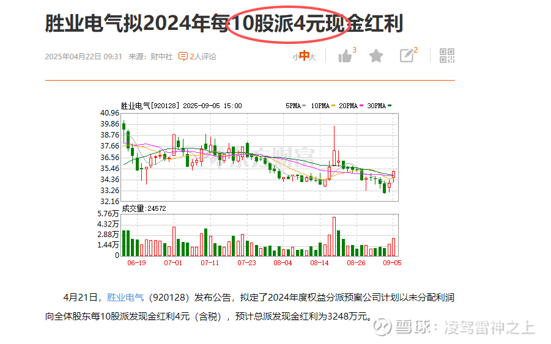Click the 09-05 date axis label
Viewport: 551px width, 344px height.
pos(392,263)
